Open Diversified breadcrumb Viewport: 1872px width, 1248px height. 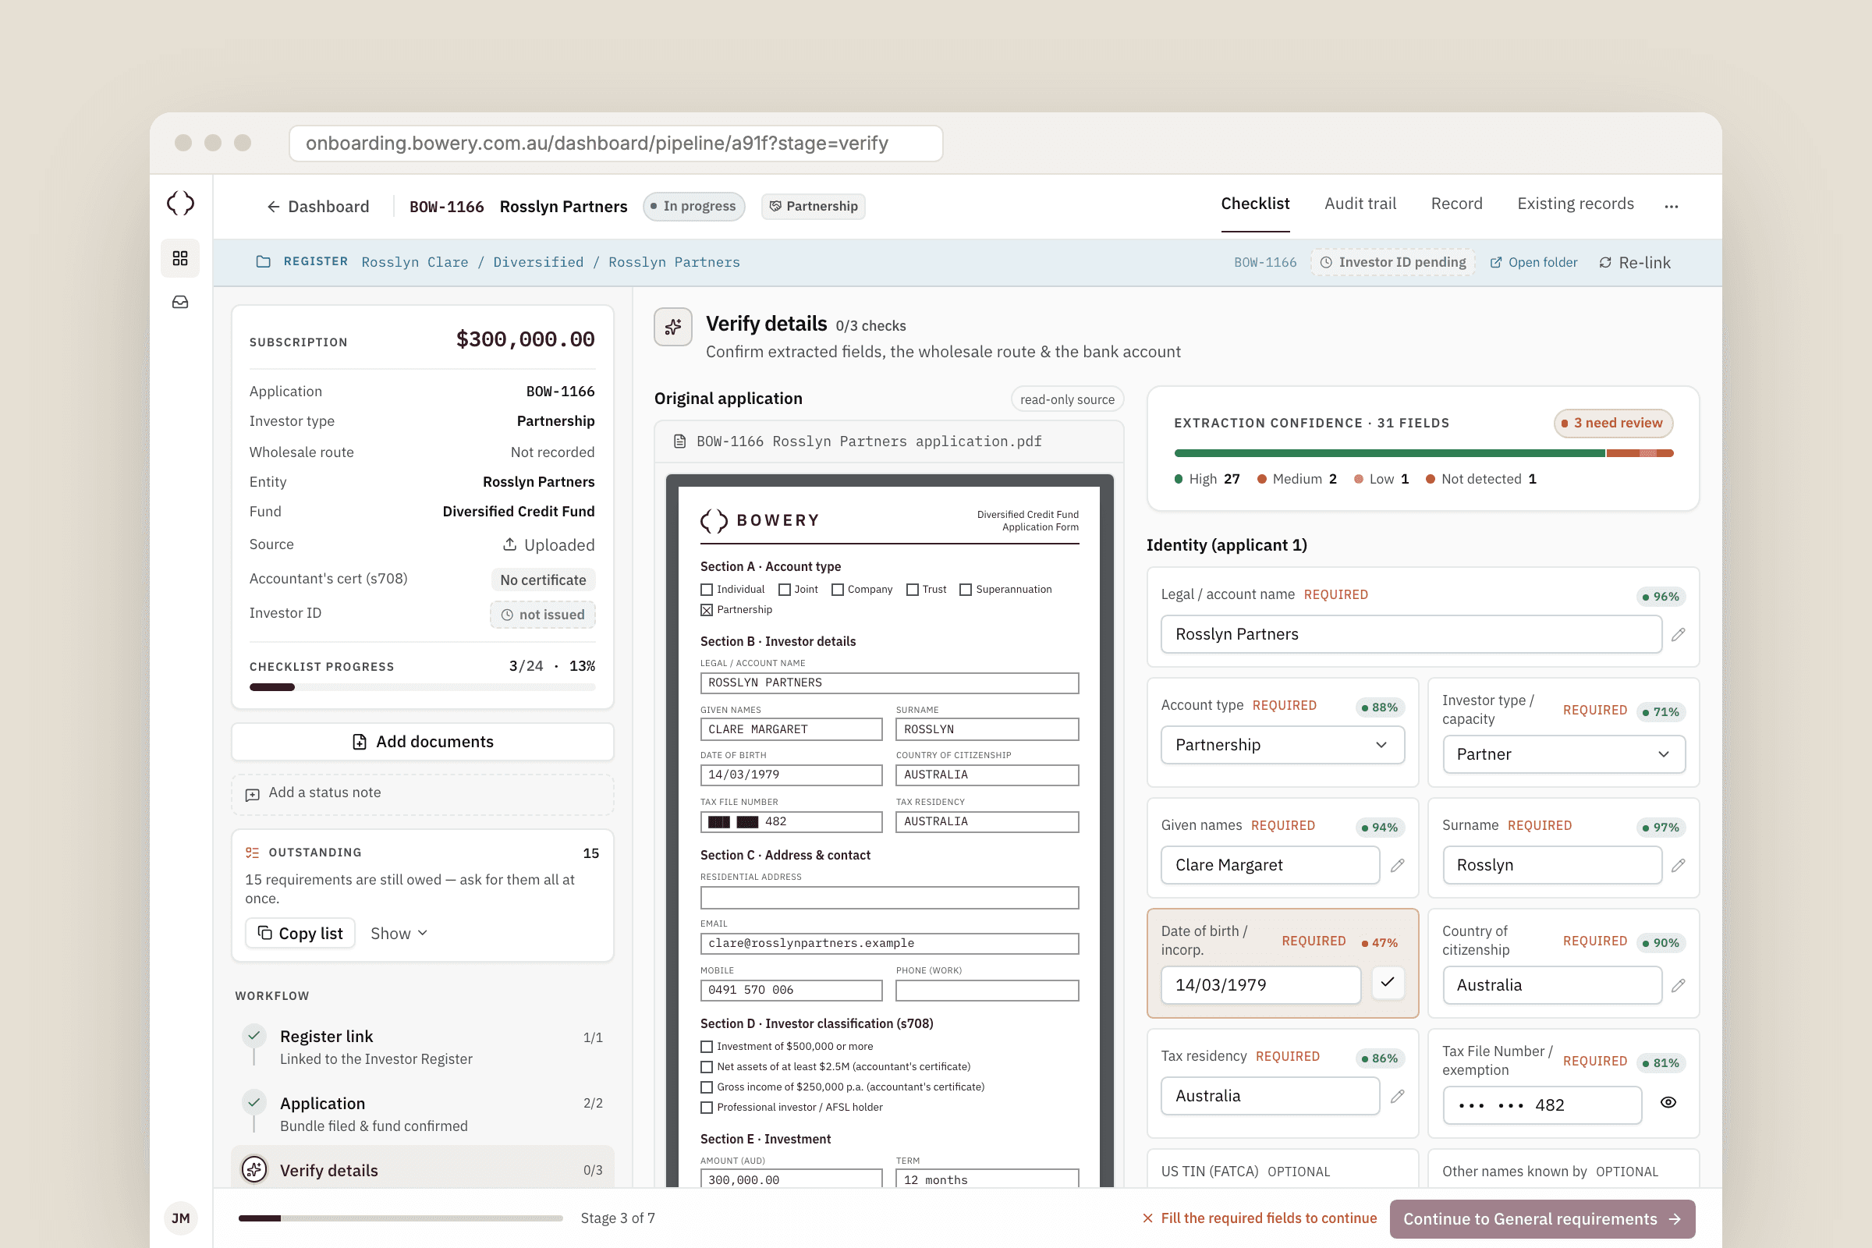pyautogui.click(x=538, y=262)
